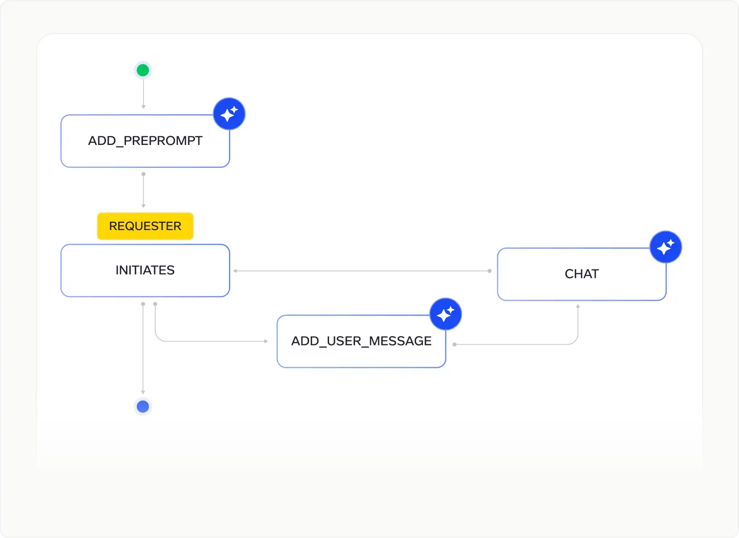Image resolution: width=739 pixels, height=538 pixels.
Task: Select the ADD_USER_MESSAGE node
Action: 361,341
